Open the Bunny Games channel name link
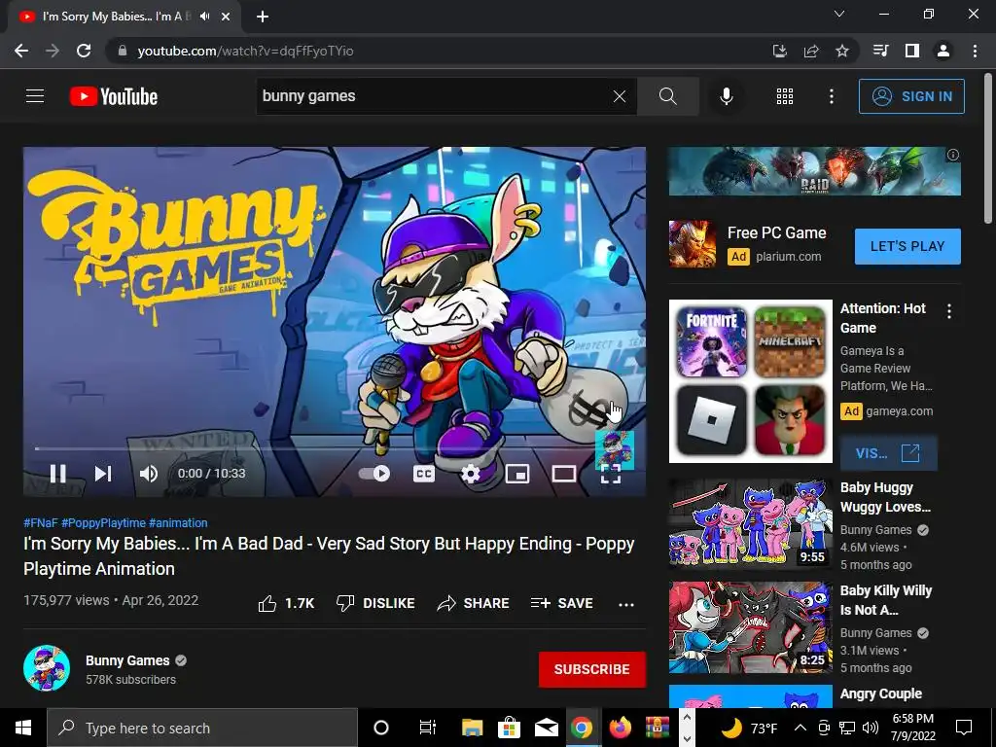The height and width of the screenshot is (747, 996). 127,660
